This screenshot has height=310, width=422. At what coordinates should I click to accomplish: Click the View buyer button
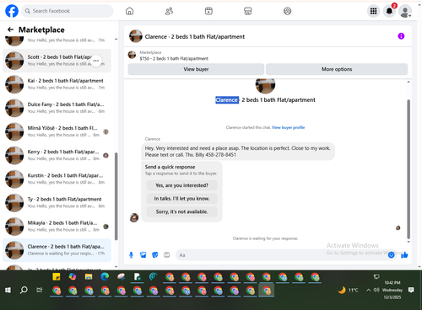[x=196, y=69]
